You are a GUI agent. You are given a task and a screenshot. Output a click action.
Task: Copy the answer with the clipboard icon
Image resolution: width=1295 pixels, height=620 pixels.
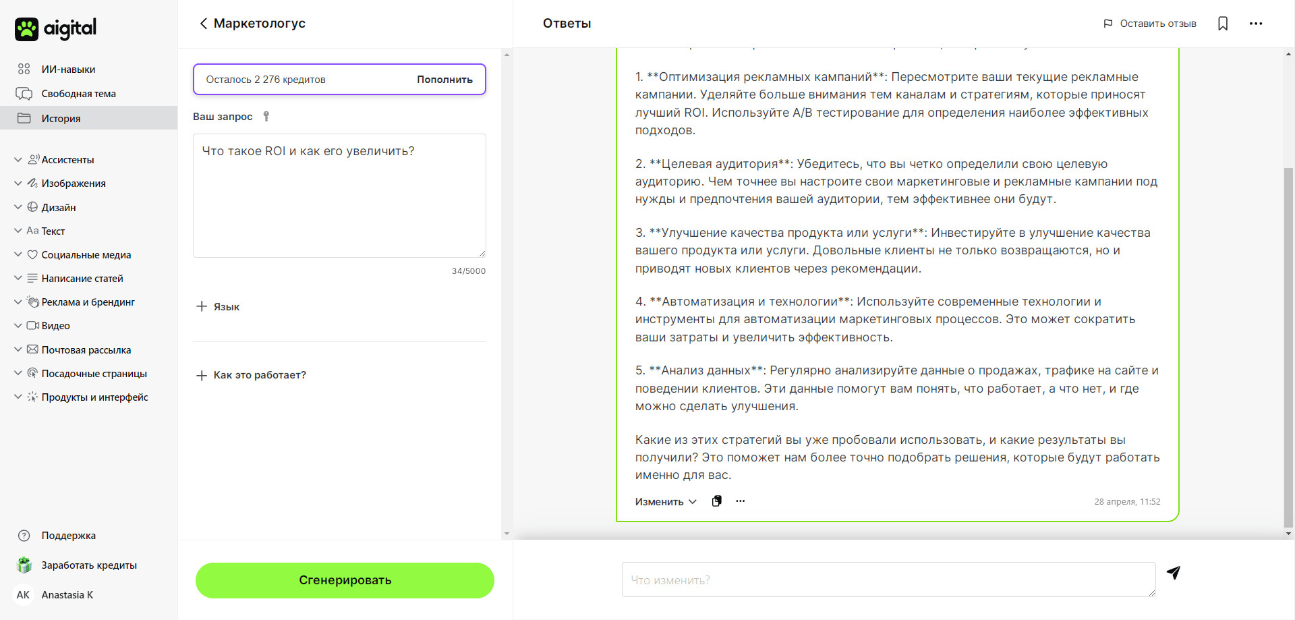pos(717,501)
